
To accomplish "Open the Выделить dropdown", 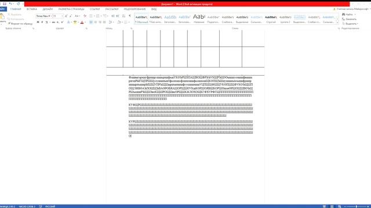I will [350, 24].
